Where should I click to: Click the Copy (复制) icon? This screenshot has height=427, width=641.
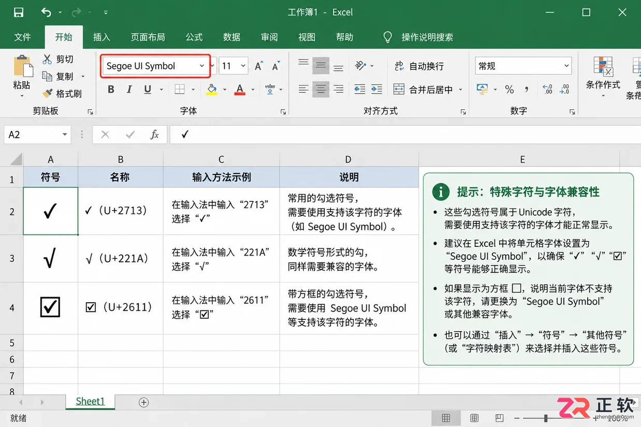(47, 76)
